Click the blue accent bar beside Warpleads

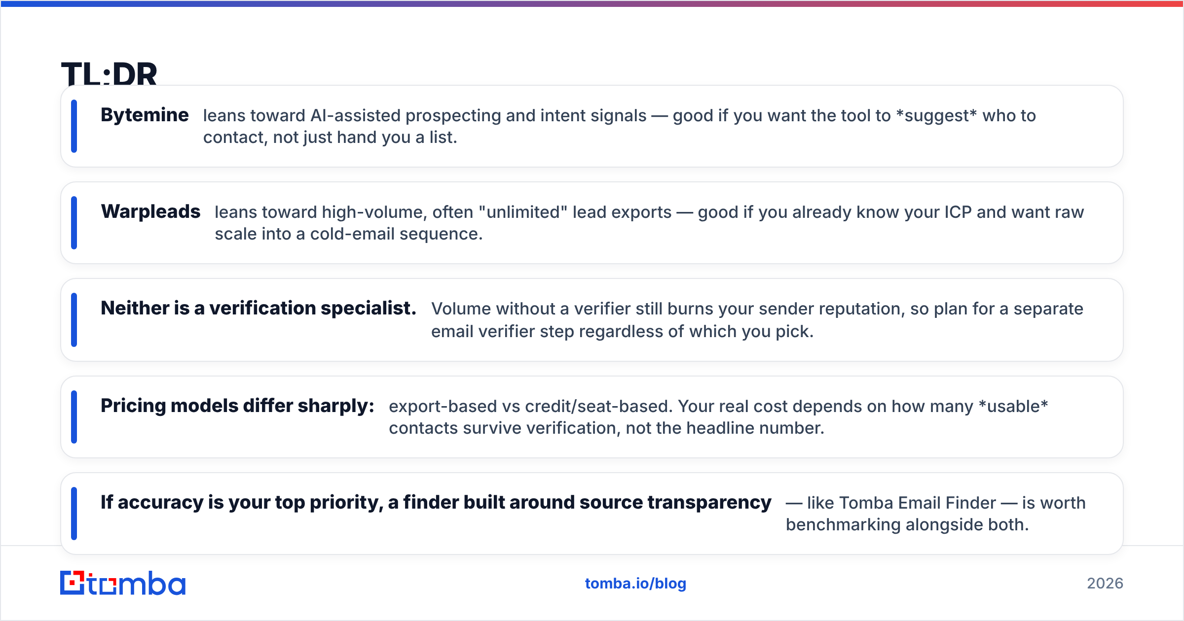[x=74, y=223]
